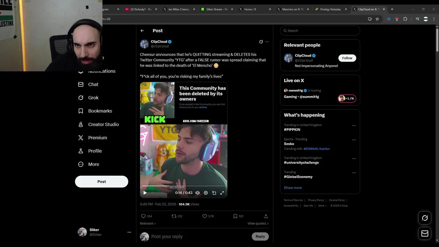Enter video fullscreen mode
Screen dimensions: 439x247
click(x=222, y=193)
